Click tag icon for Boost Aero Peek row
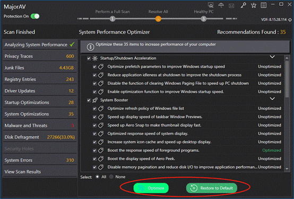Screen dimensions: 294x199 [101, 159]
